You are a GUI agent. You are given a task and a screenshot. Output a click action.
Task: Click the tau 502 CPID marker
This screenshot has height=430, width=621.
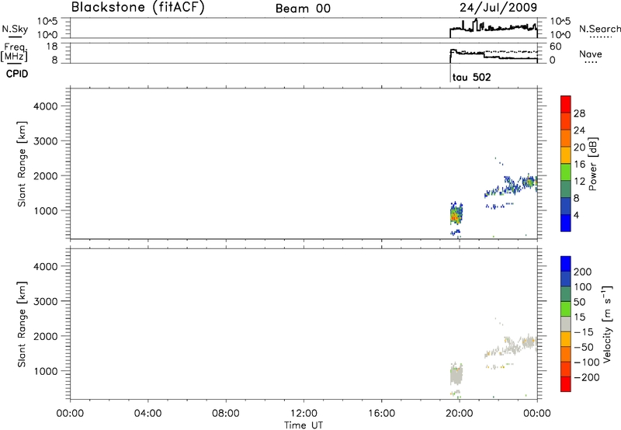pyautogui.click(x=471, y=77)
